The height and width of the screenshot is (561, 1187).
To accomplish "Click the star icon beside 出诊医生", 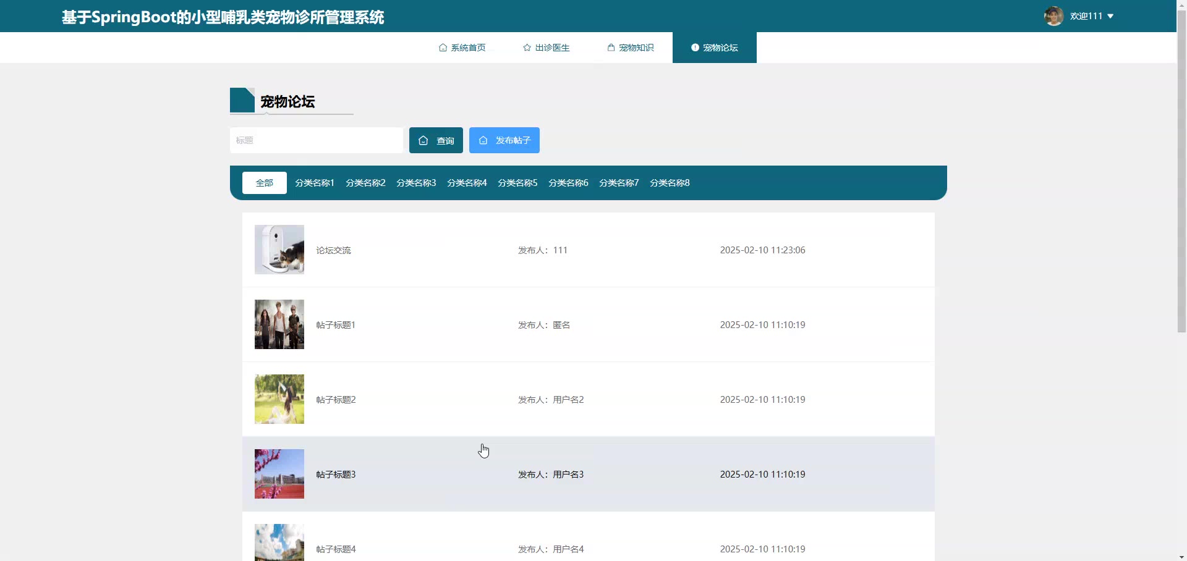I will click(527, 48).
